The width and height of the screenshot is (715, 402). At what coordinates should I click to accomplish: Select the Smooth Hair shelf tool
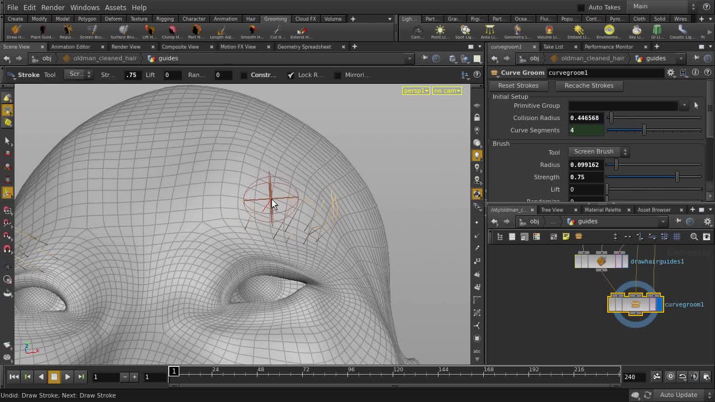tap(252, 32)
